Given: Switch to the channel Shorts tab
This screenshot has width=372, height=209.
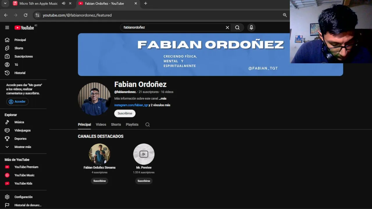Looking at the screenshot, I should pos(116,125).
